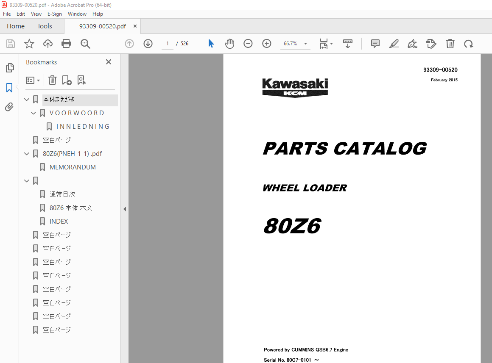
Task: Select the MEMORANDUM bookmark
Action: [x=73, y=167]
